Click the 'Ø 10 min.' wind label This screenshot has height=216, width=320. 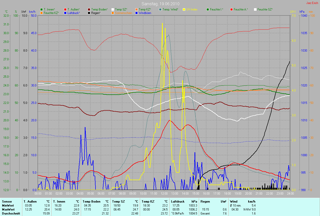click(x=236, y=206)
